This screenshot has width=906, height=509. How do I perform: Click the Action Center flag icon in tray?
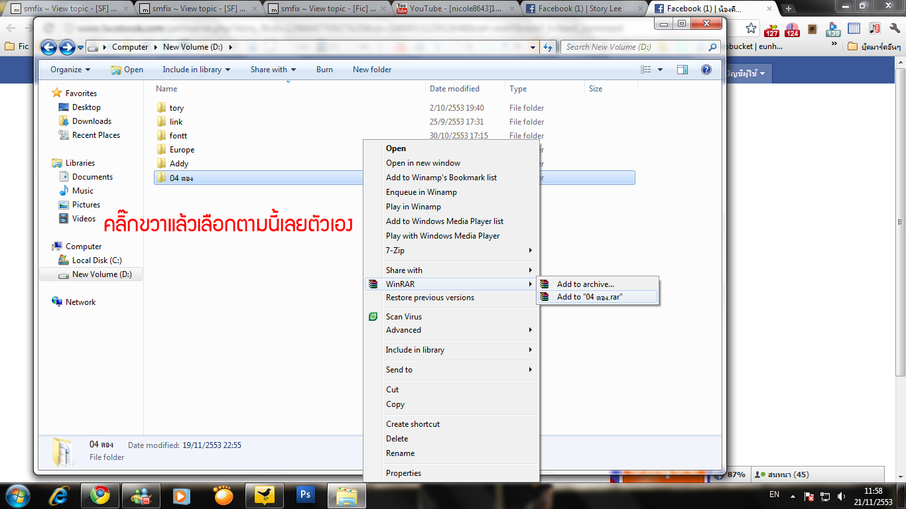809,496
